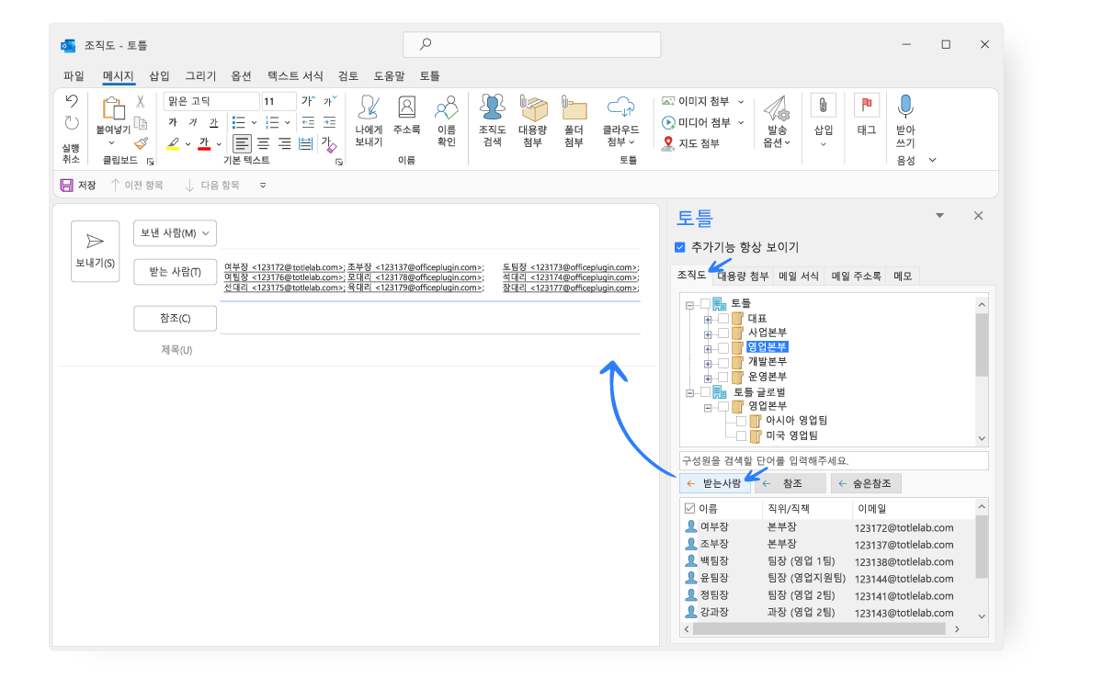Open the font color picker arrow
The width and height of the screenshot is (1103, 689).
tap(219, 144)
